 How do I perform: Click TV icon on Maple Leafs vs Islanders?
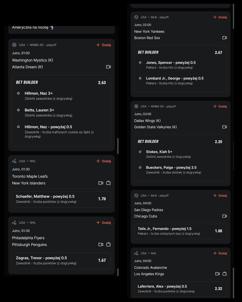coord(108,183)
